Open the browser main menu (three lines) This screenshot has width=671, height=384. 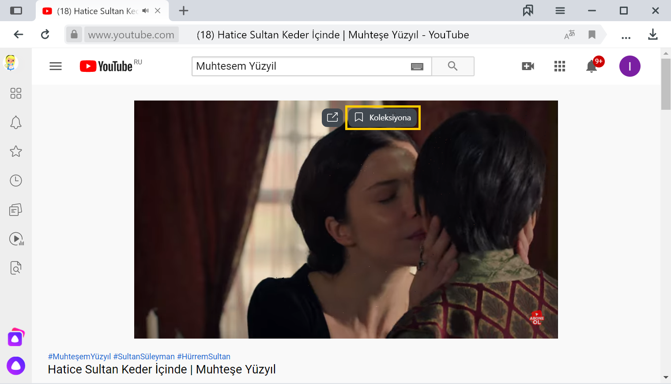pyautogui.click(x=560, y=11)
